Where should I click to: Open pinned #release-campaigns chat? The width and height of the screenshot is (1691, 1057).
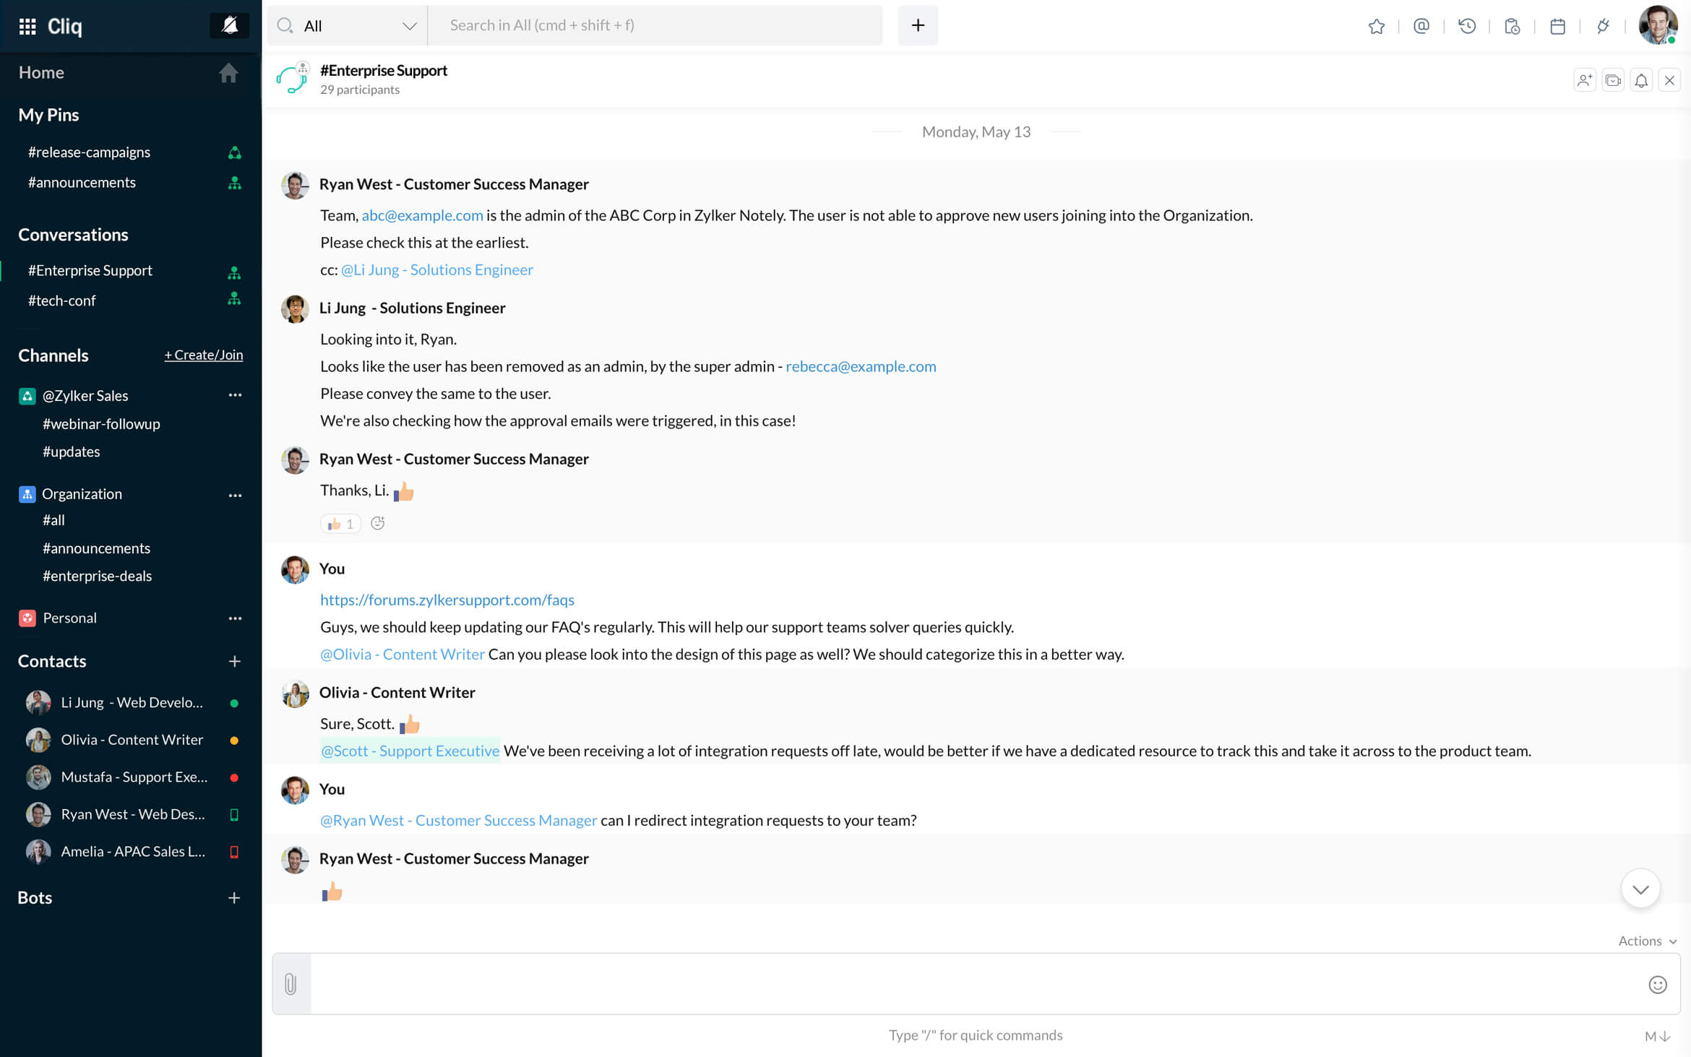pos(89,152)
